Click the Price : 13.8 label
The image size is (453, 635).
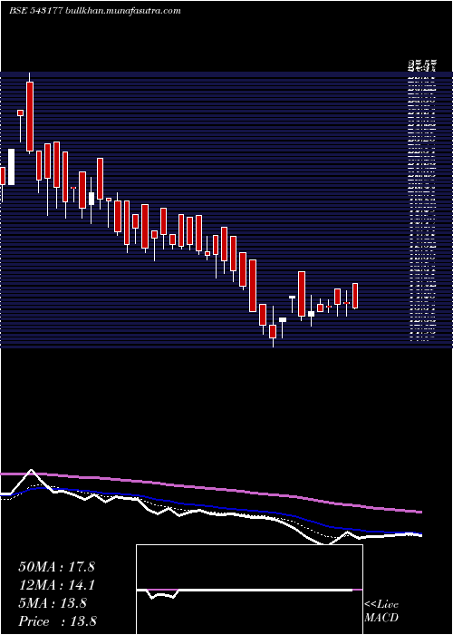coord(57,621)
